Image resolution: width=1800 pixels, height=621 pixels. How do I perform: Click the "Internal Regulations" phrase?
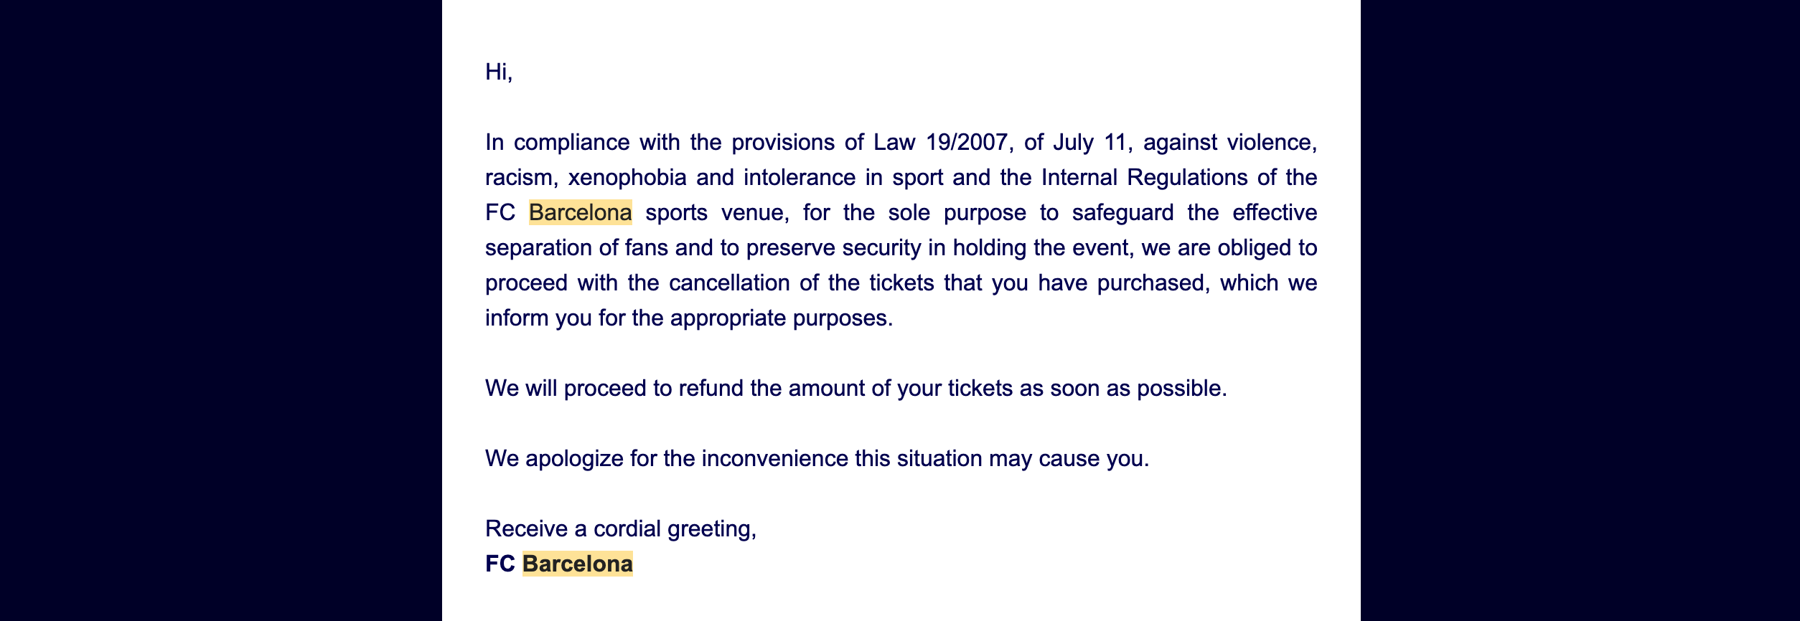pyautogui.click(x=1144, y=178)
